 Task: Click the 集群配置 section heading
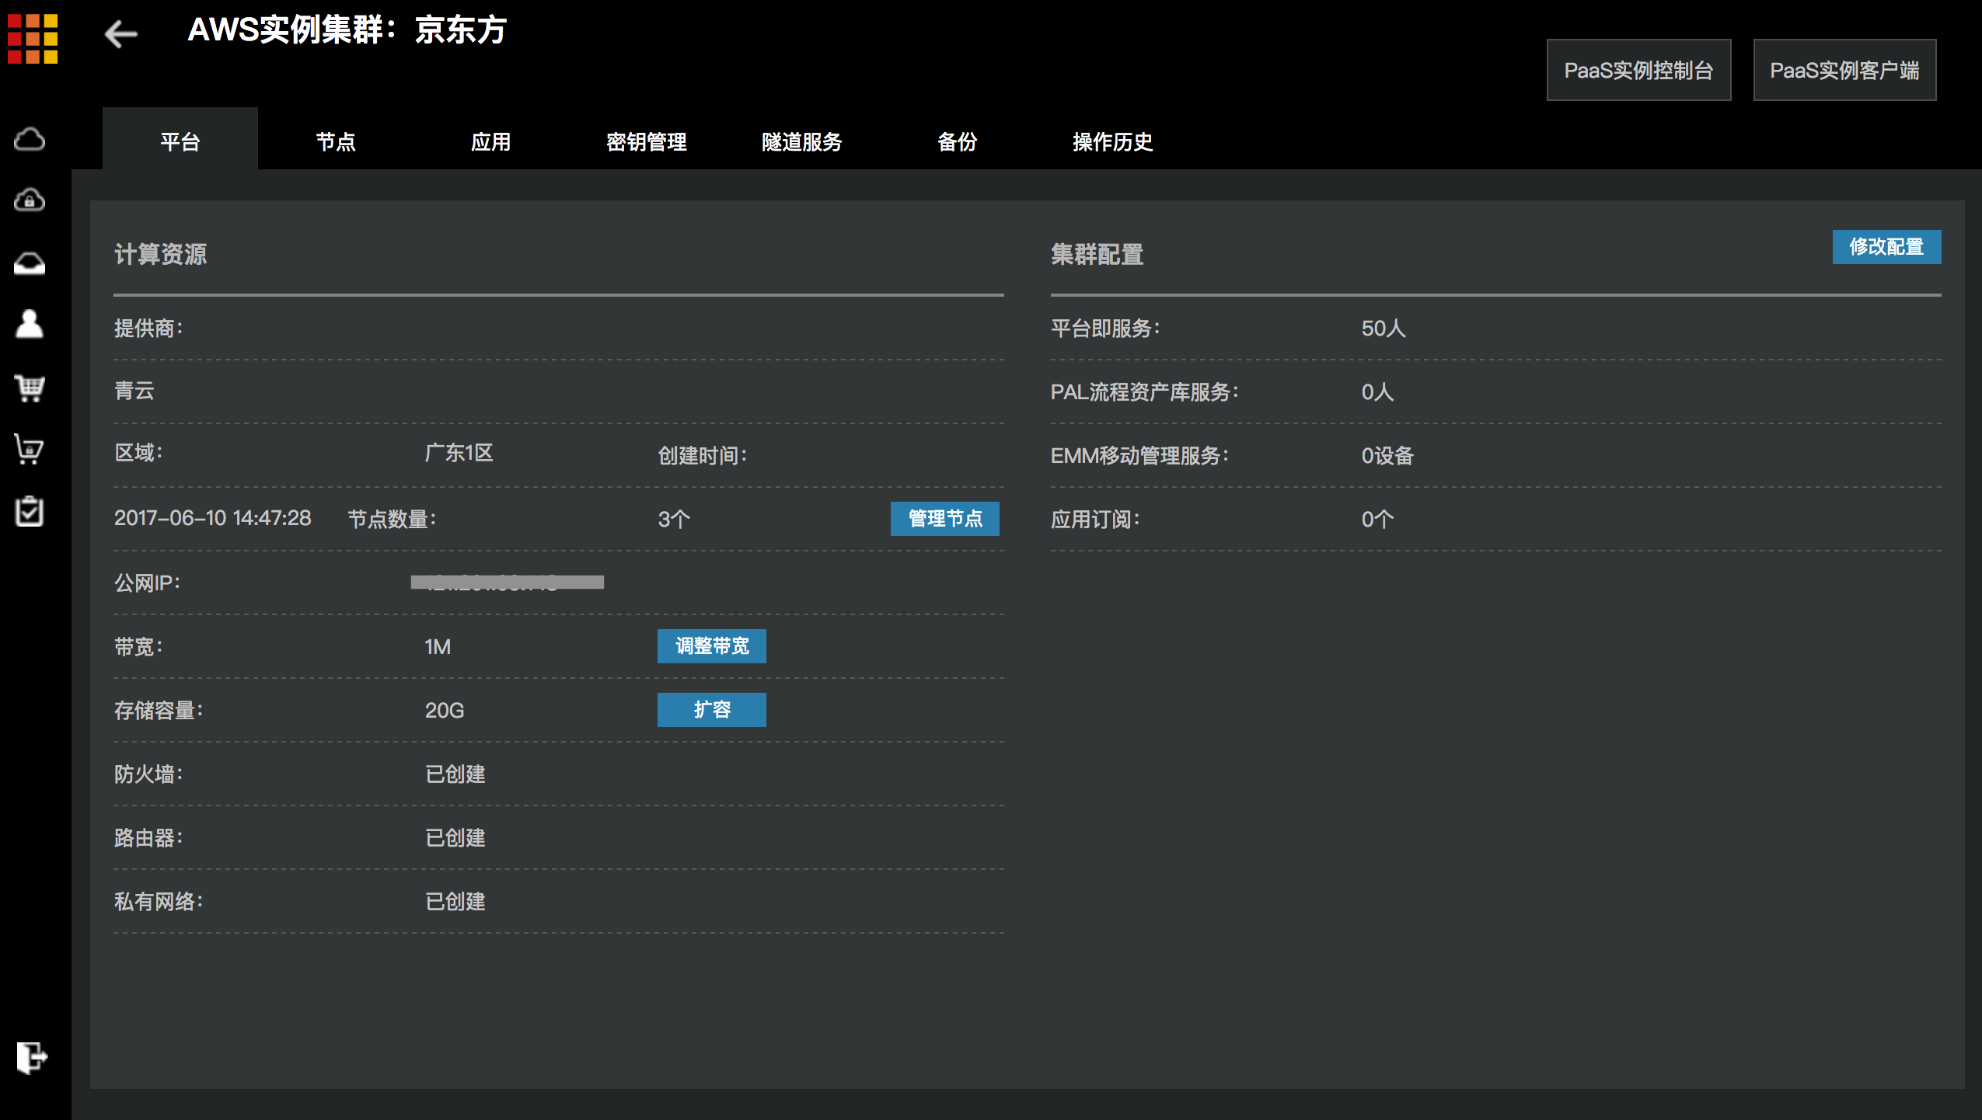tap(1097, 254)
